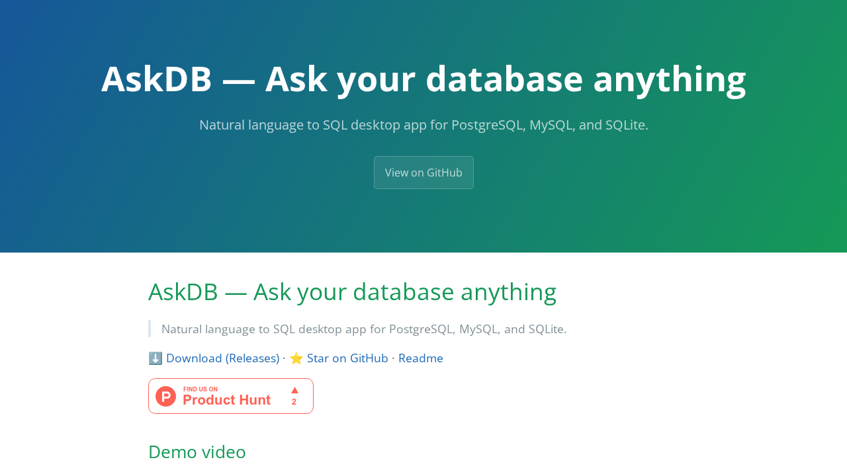
Task: Click the "Demo video" section heading
Action: click(x=197, y=450)
